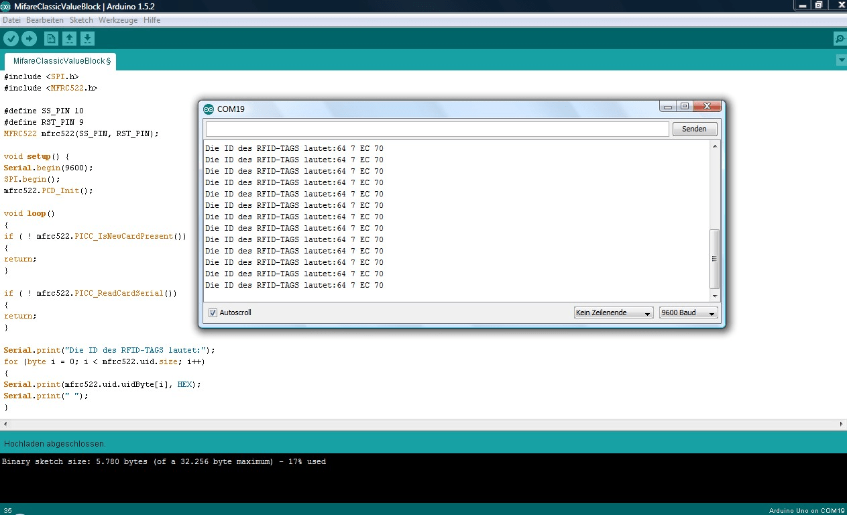The width and height of the screenshot is (847, 515).
Task: Click the serial monitor text input field
Action: (x=437, y=129)
